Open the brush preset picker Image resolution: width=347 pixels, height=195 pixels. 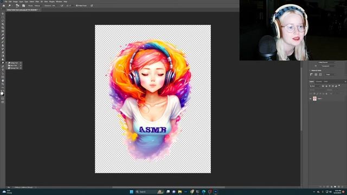click(17, 6)
